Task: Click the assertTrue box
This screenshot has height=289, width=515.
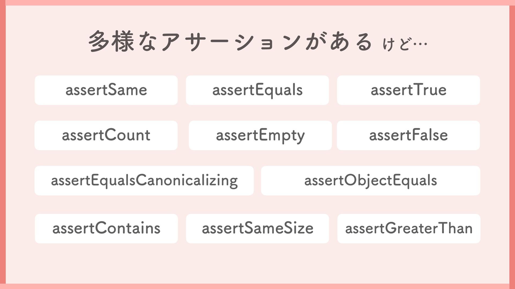Action: 409,90
